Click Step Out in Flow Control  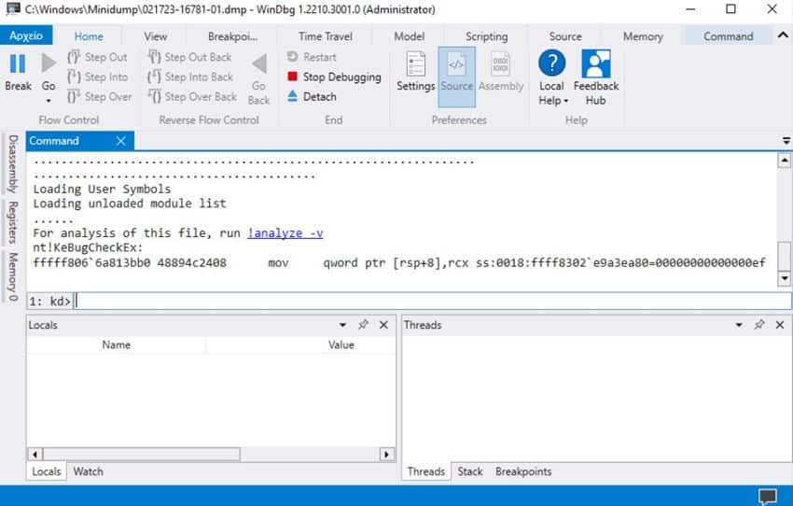tap(98, 57)
